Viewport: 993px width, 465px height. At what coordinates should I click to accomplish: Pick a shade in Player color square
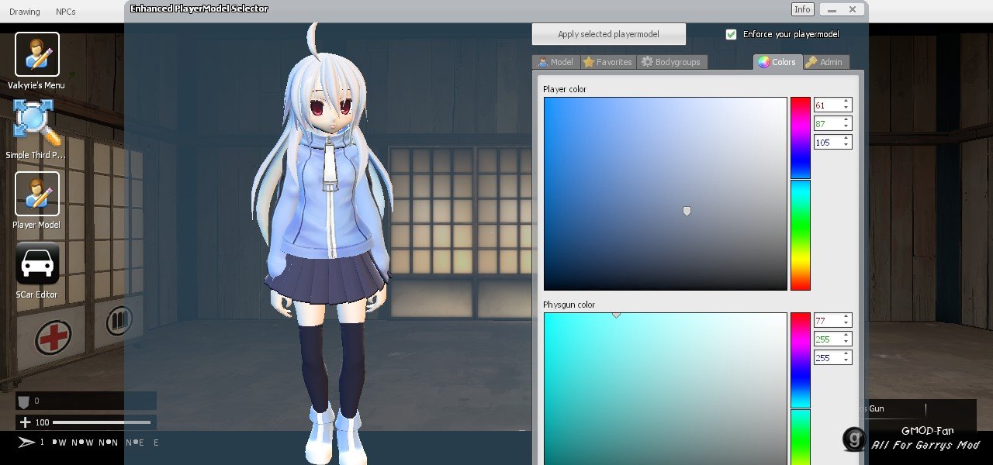[x=666, y=194]
